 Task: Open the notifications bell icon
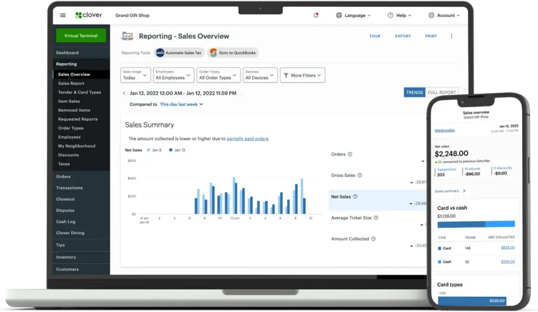pos(316,15)
